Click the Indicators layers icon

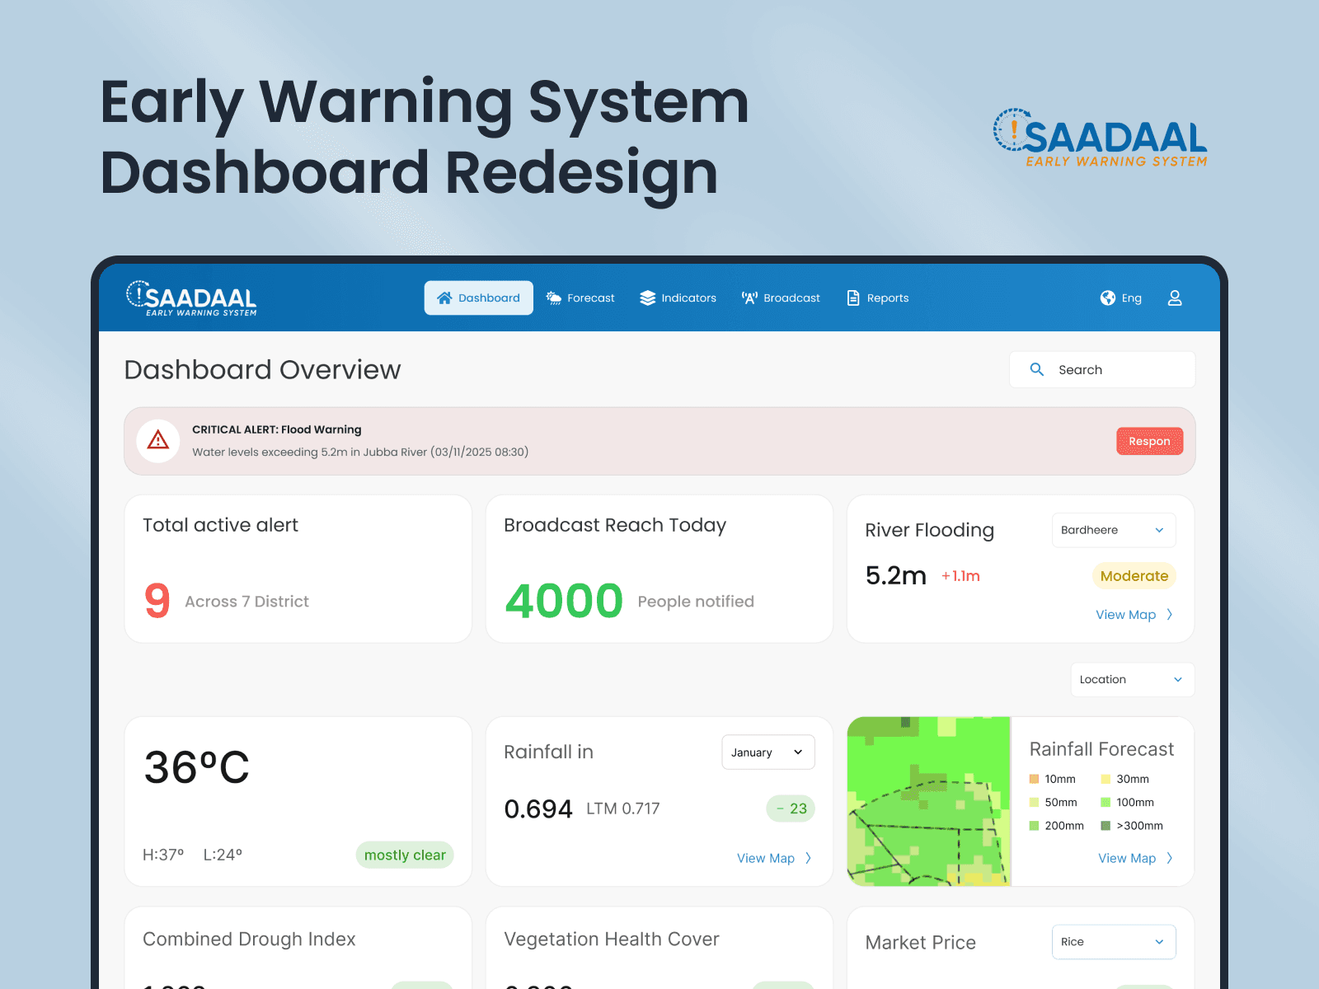click(649, 298)
